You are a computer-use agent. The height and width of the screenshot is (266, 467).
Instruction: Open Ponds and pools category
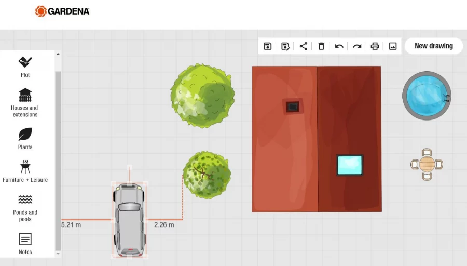tap(25, 208)
